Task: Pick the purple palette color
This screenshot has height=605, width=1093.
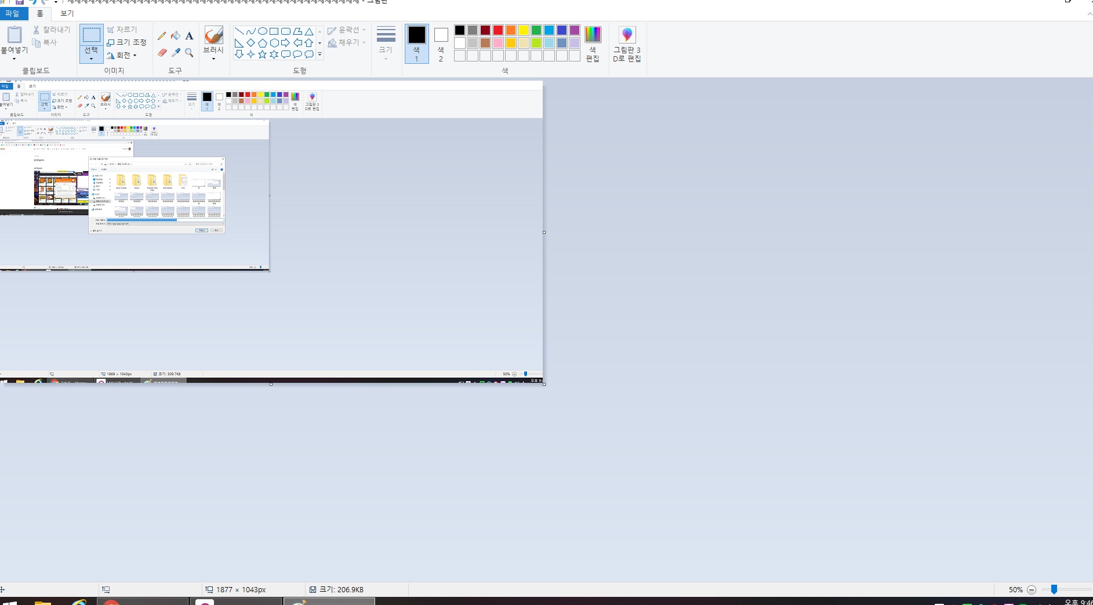Action: pyautogui.click(x=575, y=30)
